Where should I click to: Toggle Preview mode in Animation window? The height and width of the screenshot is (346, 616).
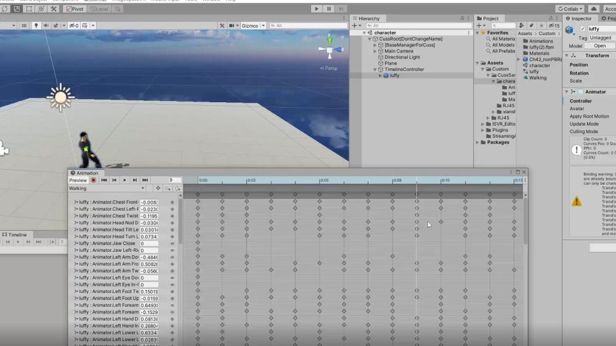[78, 180]
